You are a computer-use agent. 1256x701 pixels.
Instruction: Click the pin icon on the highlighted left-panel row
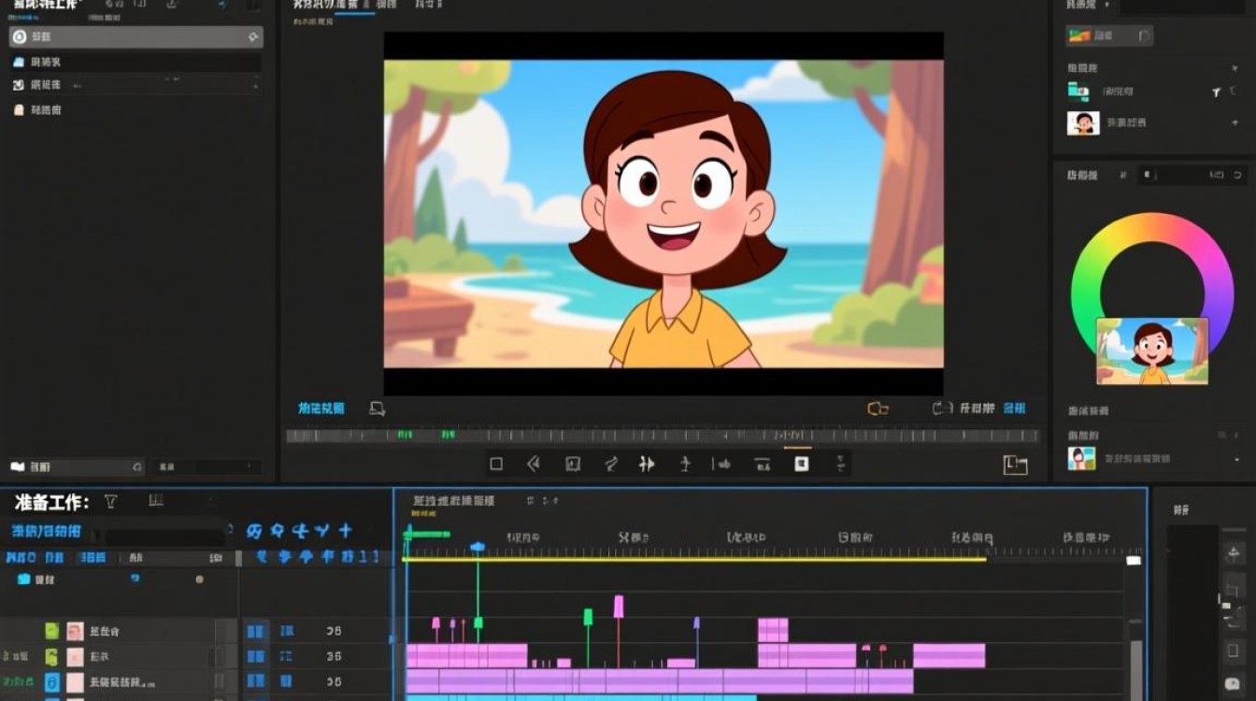point(251,37)
